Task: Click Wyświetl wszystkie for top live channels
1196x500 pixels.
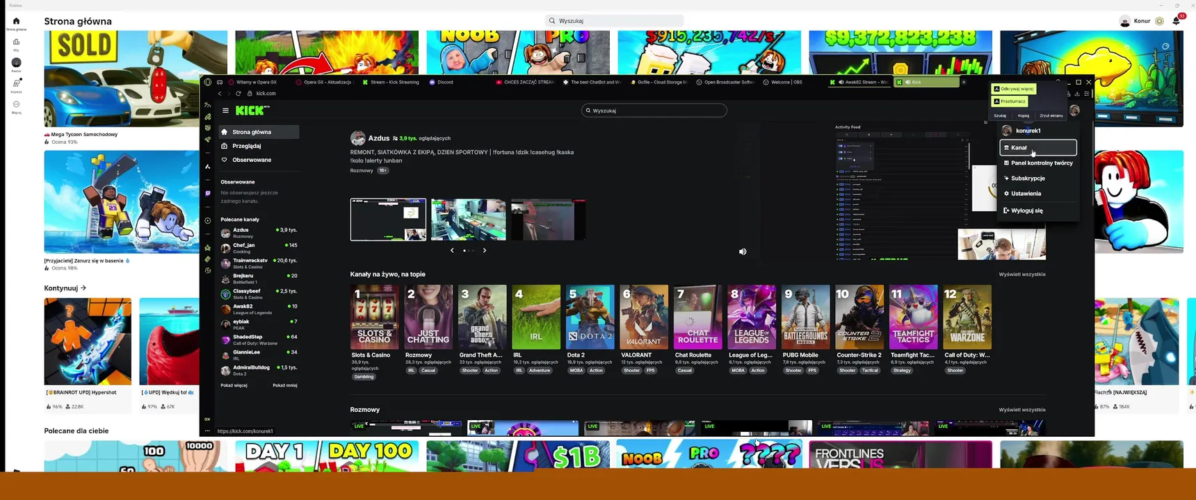Action: 1022,274
